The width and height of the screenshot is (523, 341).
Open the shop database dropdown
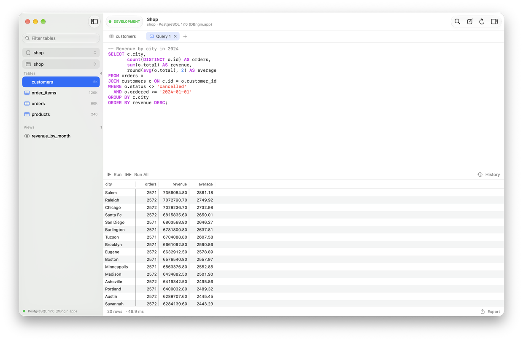click(61, 53)
